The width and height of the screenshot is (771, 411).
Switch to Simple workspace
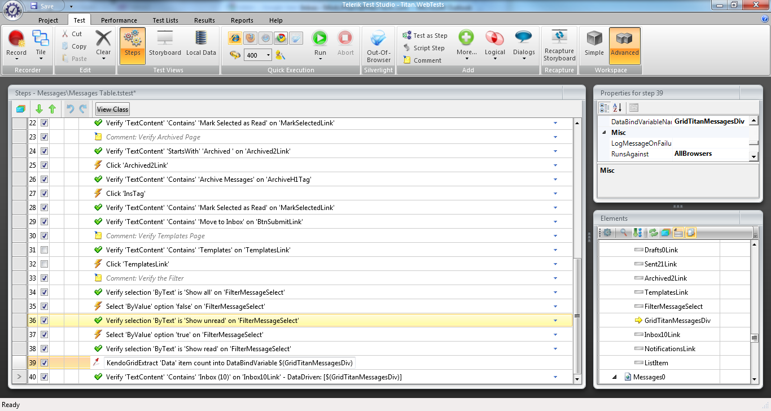[594, 43]
